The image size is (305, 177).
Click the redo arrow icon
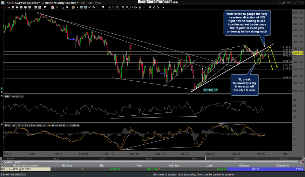(93, 7)
